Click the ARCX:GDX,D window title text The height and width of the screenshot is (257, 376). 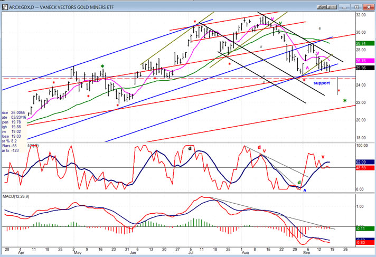point(61,7)
